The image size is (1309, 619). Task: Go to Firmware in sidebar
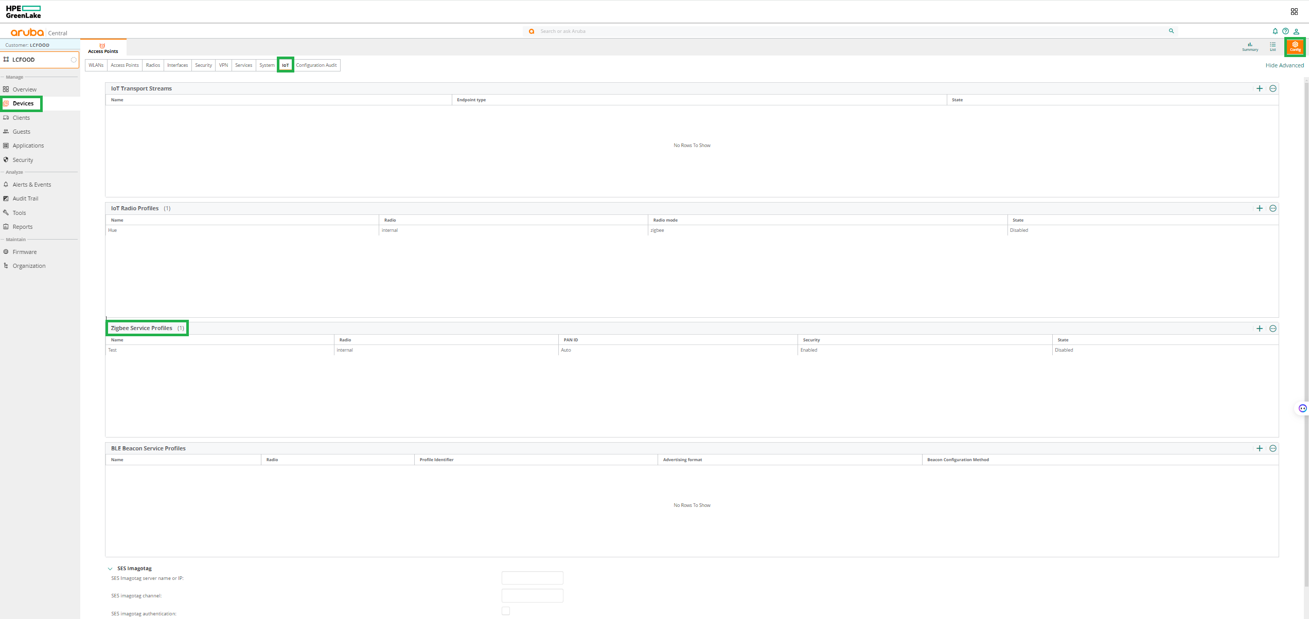point(25,252)
